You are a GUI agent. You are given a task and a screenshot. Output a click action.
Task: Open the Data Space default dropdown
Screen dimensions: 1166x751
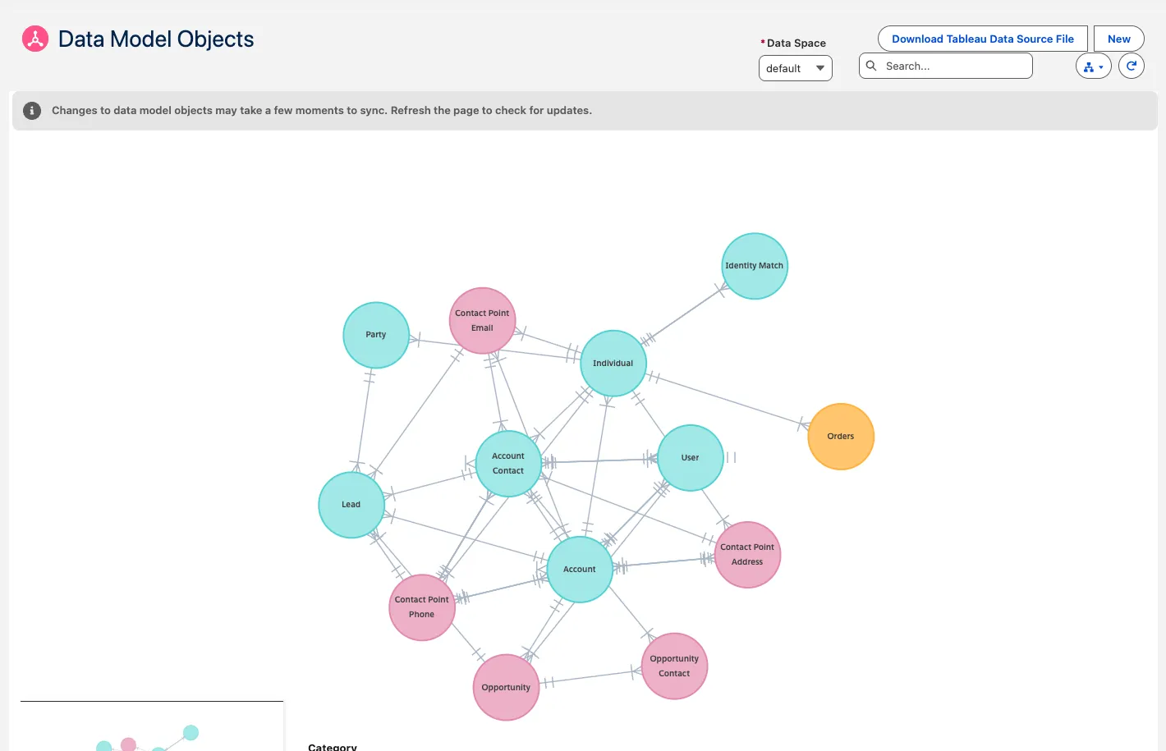795,68
